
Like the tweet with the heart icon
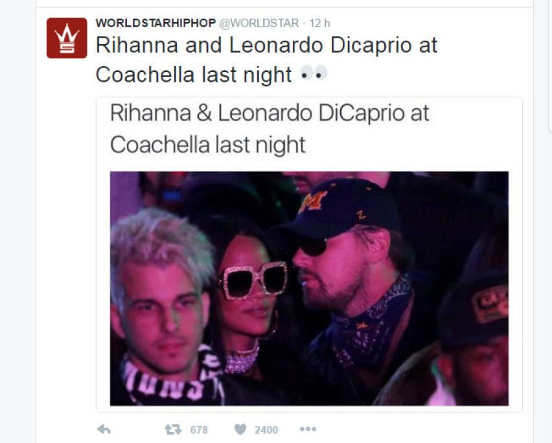point(240,429)
